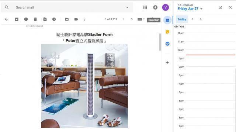236x132 pixels.
Task: Show previous day in calendar
Action: (x=192, y=19)
